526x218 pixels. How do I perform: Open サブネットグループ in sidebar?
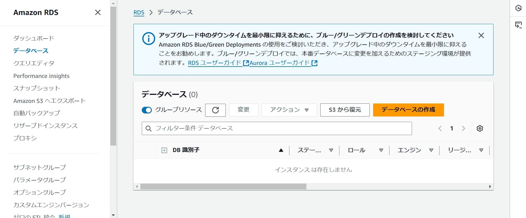point(39,167)
